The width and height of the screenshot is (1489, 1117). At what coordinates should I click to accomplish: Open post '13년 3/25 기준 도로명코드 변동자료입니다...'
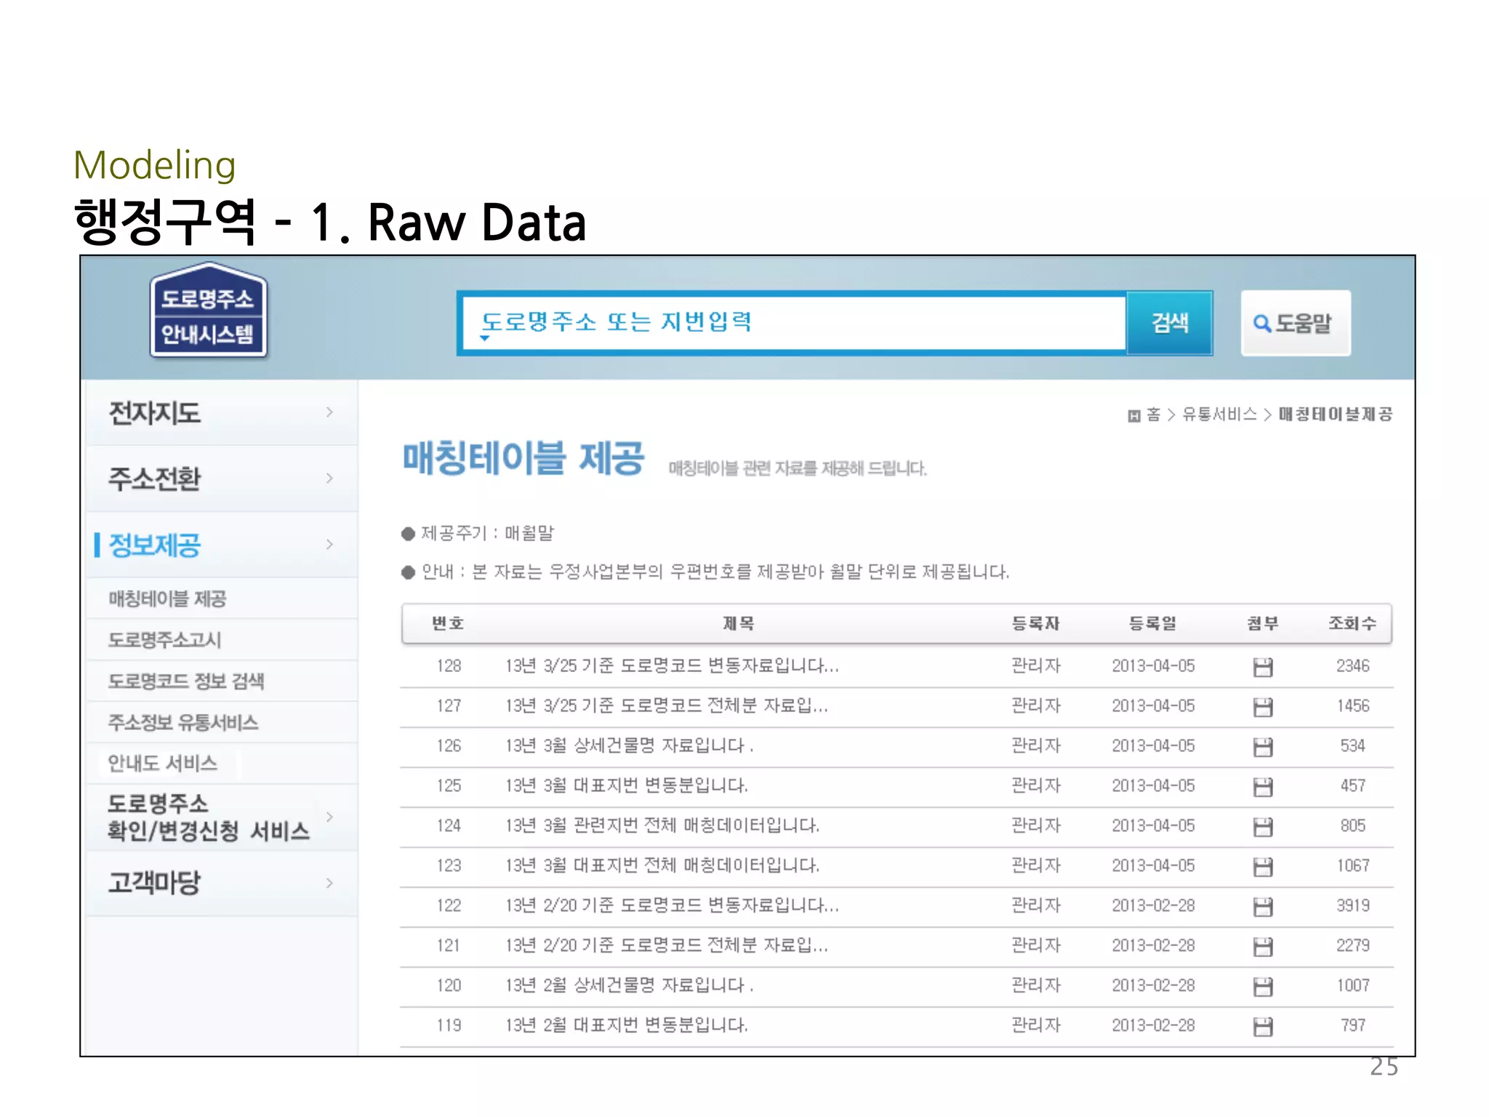point(672,666)
